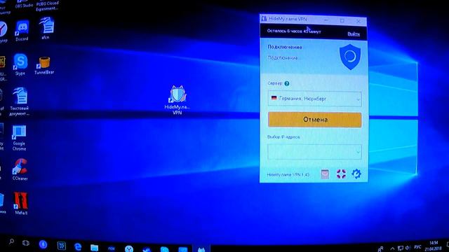Select the Текстовый документ desktop icon
This screenshot has height=252, width=449.
(20, 101)
